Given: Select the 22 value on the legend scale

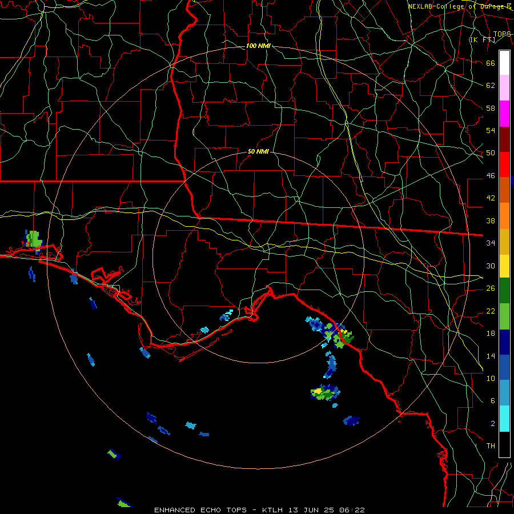Looking at the screenshot, I should click(491, 311).
